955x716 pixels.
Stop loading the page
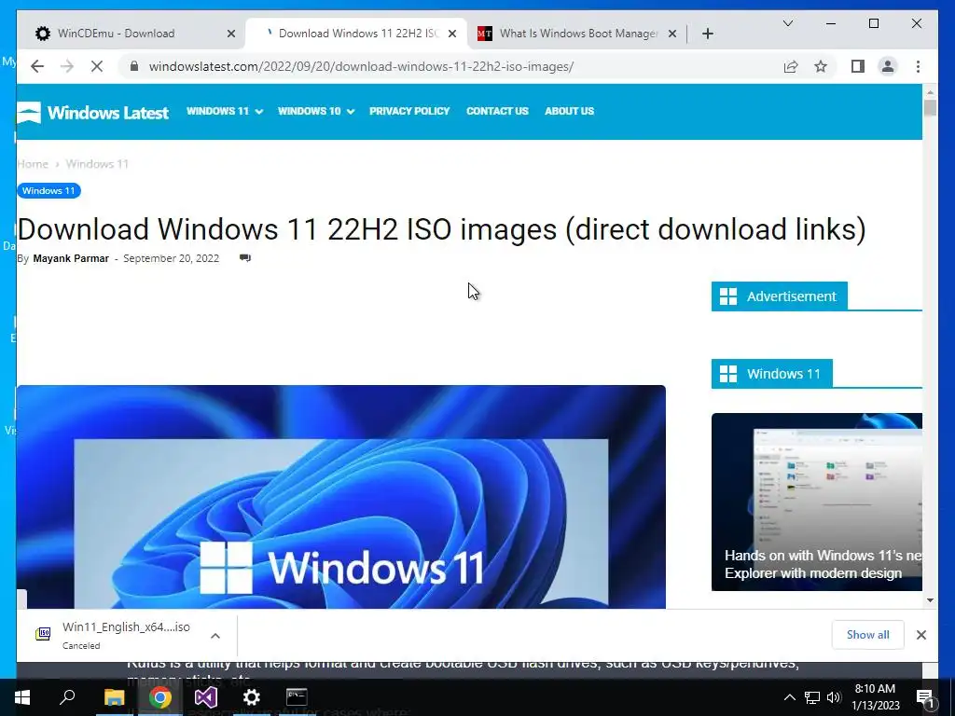click(x=97, y=66)
